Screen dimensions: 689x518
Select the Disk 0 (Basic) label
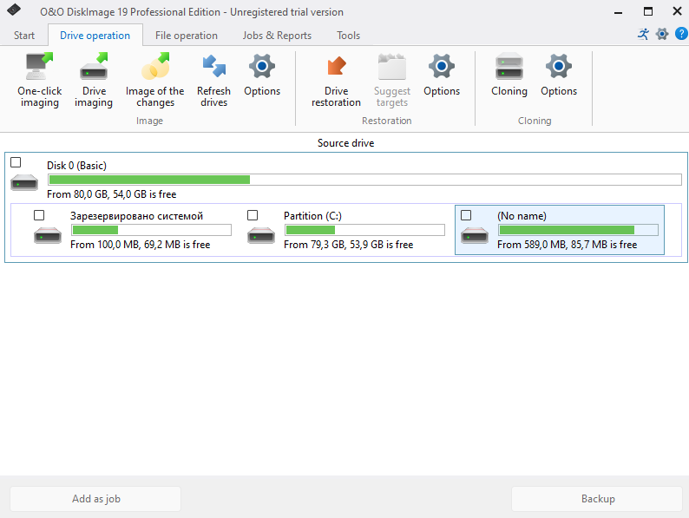point(77,166)
